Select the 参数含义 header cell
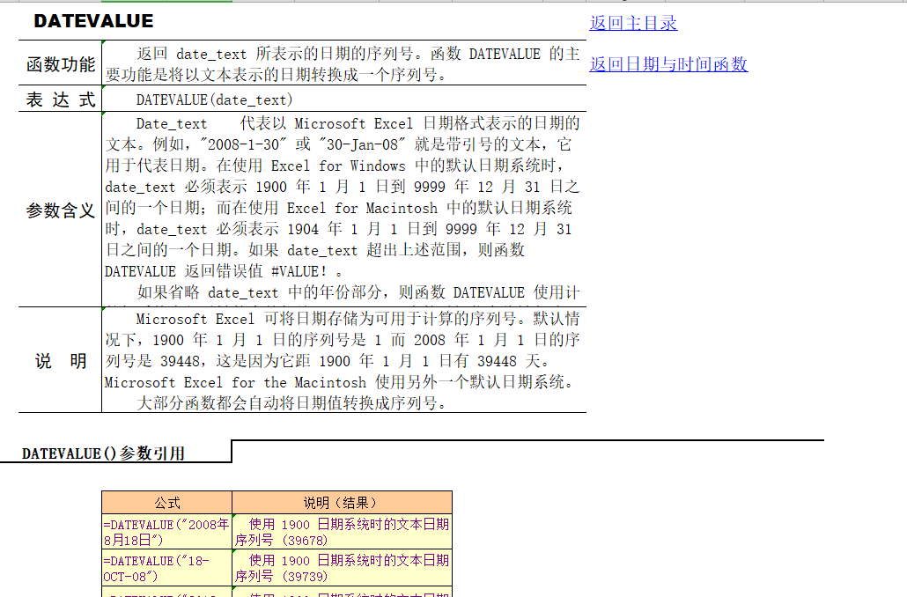The height and width of the screenshot is (597, 907). point(59,210)
